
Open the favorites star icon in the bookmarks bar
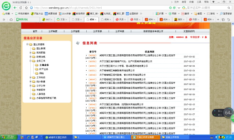click(3, 13)
